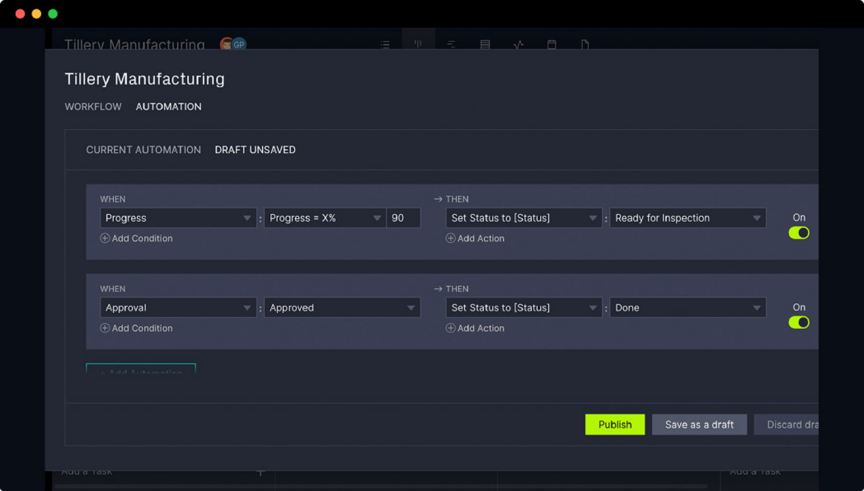Turn off the Approval automation toggle
This screenshot has height=491, width=864.
(x=799, y=322)
